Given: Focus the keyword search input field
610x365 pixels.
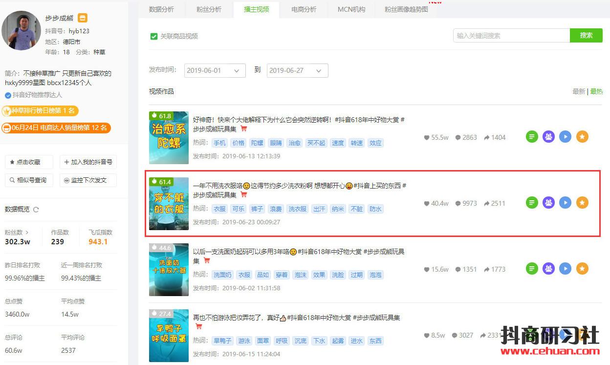Looking at the screenshot, I should pyautogui.click(x=511, y=35).
